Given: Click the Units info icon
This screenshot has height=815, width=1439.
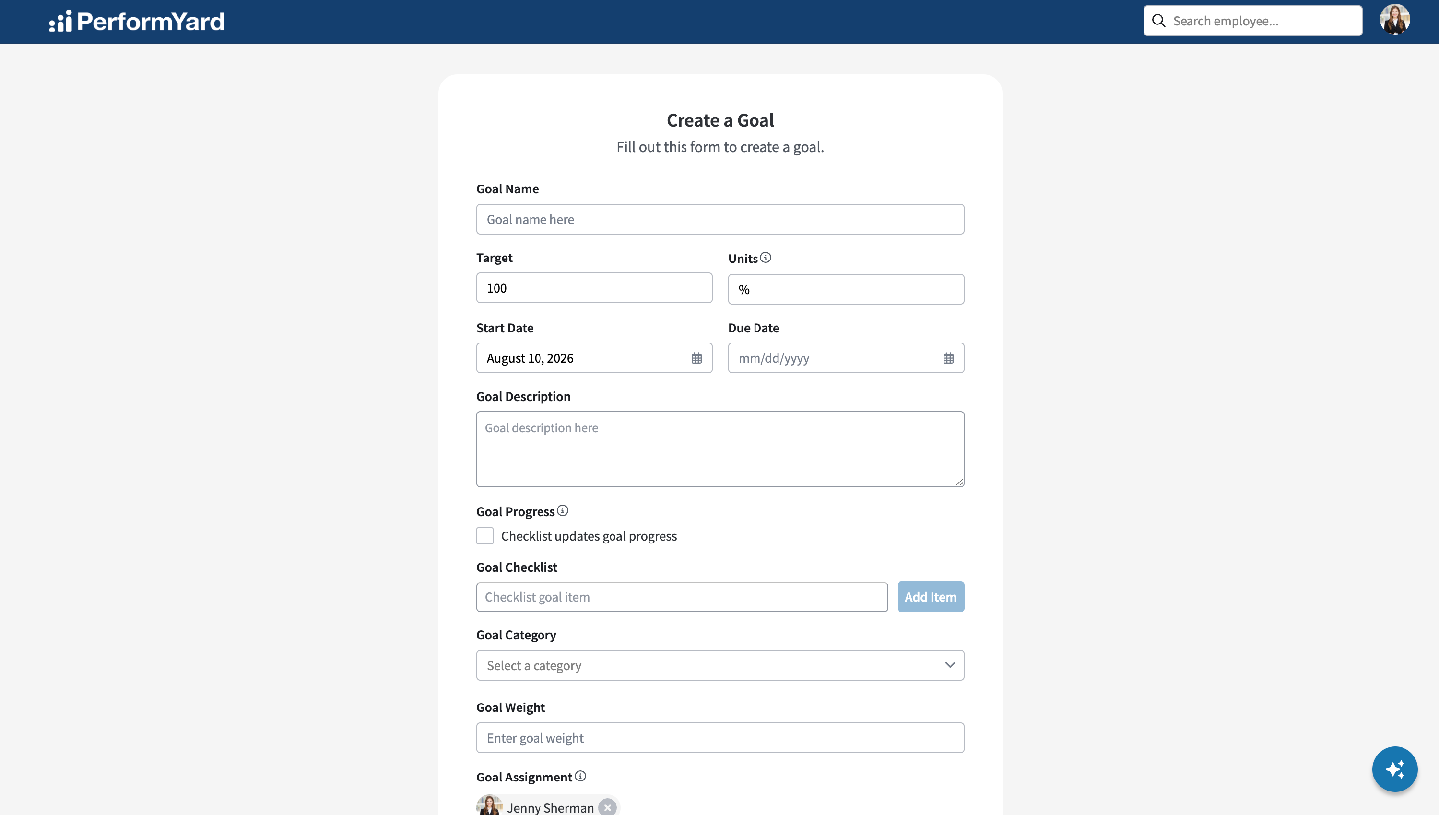Looking at the screenshot, I should click(766, 258).
